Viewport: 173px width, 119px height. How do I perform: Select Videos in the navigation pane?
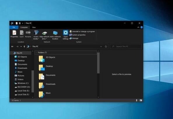19,79
